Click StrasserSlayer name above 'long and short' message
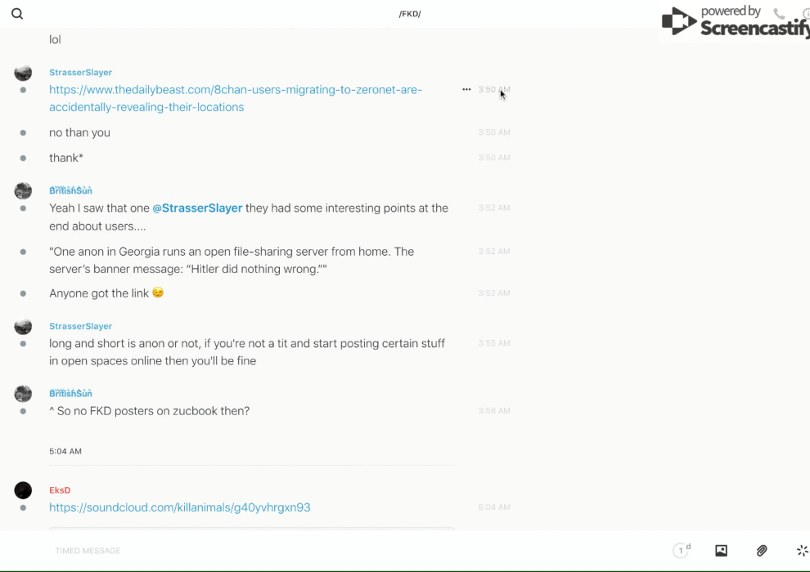Viewport: 810px width, 572px height. point(80,326)
